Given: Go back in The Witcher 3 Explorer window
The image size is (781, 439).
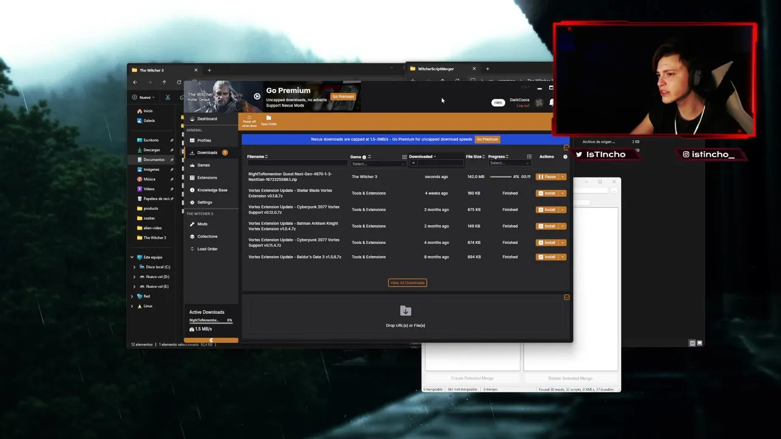Looking at the screenshot, I should point(135,82).
